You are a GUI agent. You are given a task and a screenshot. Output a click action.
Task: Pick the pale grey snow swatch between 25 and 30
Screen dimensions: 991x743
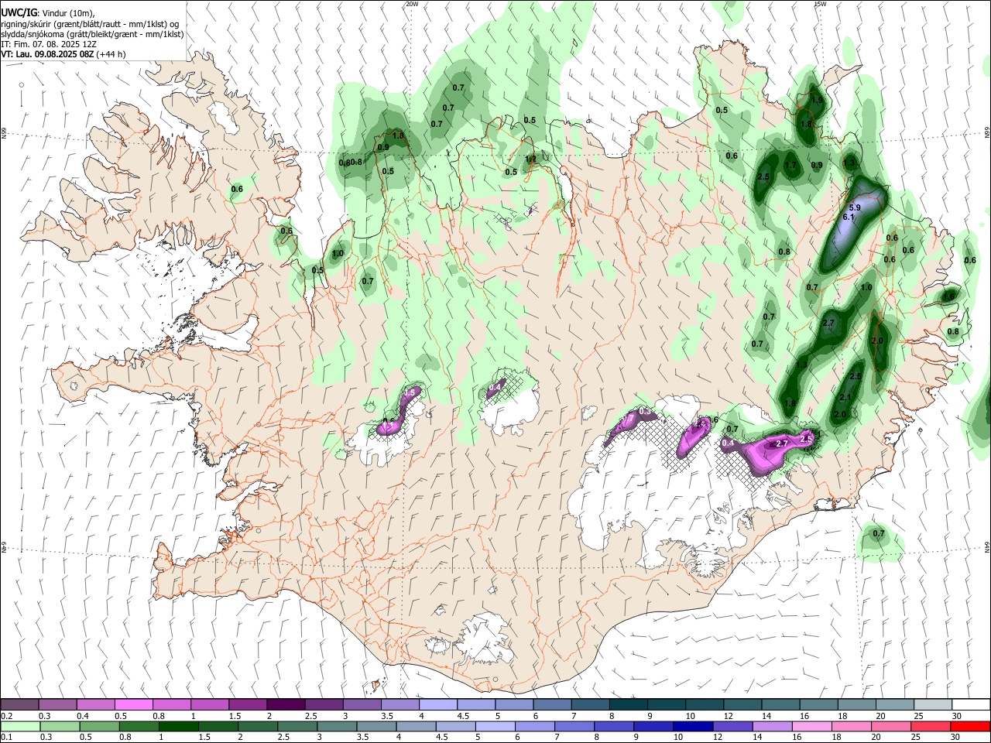tap(934, 704)
